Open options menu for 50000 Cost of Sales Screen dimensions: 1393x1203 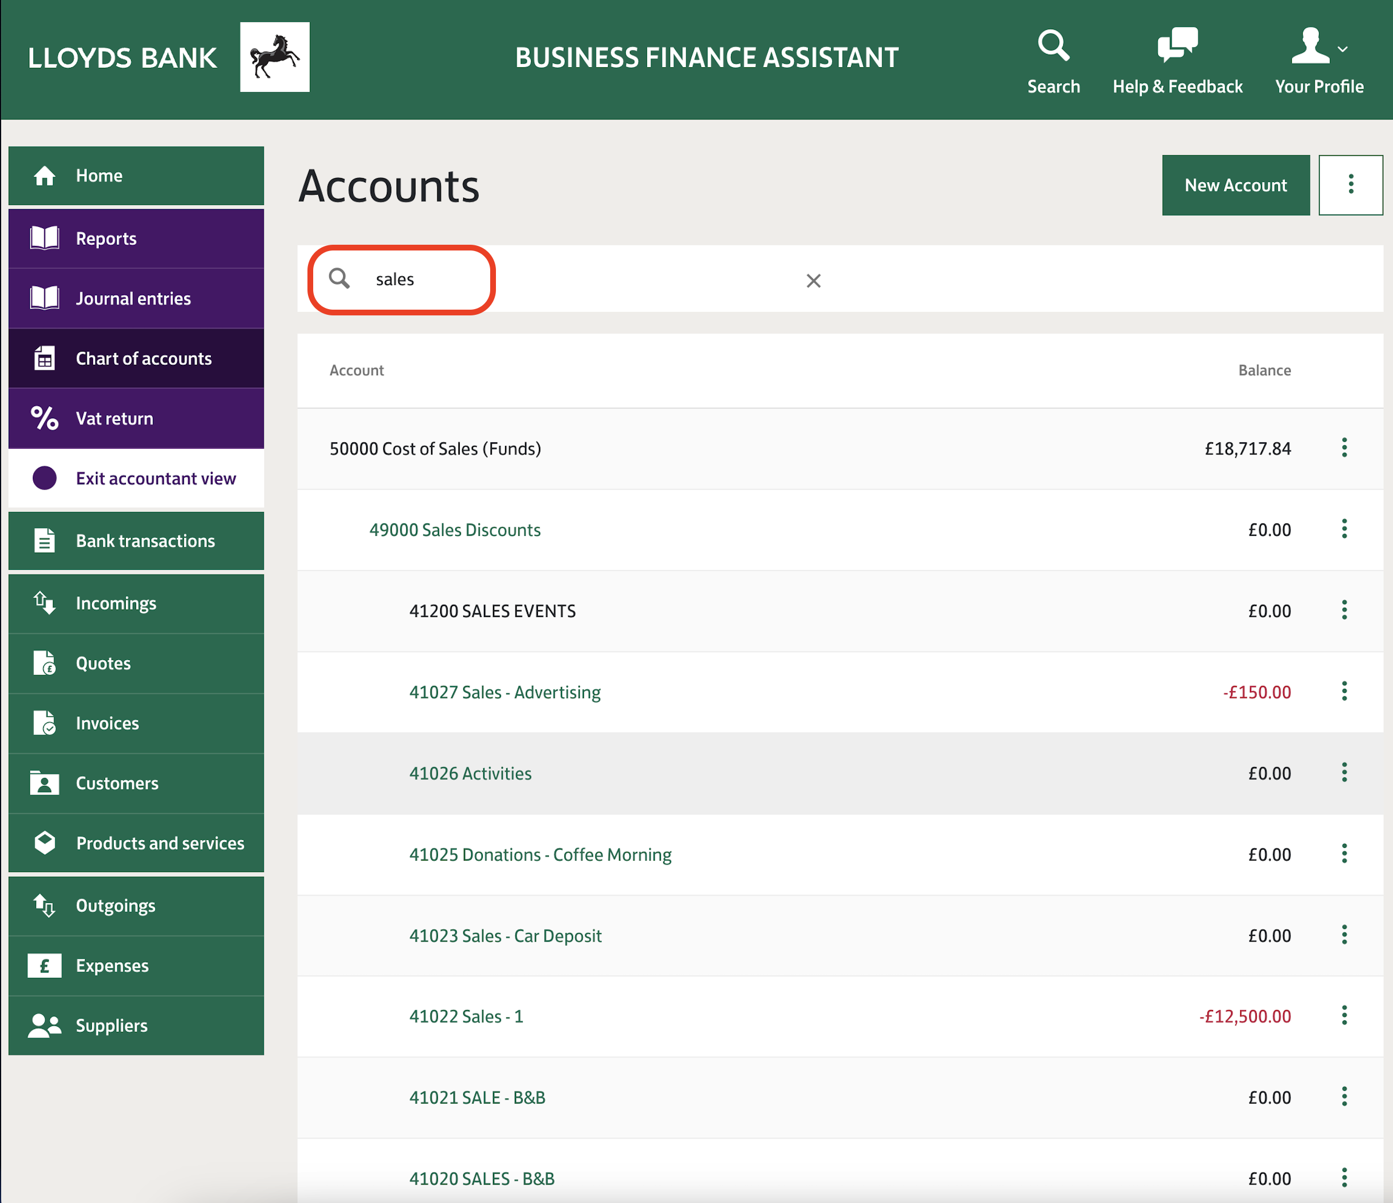(x=1344, y=448)
